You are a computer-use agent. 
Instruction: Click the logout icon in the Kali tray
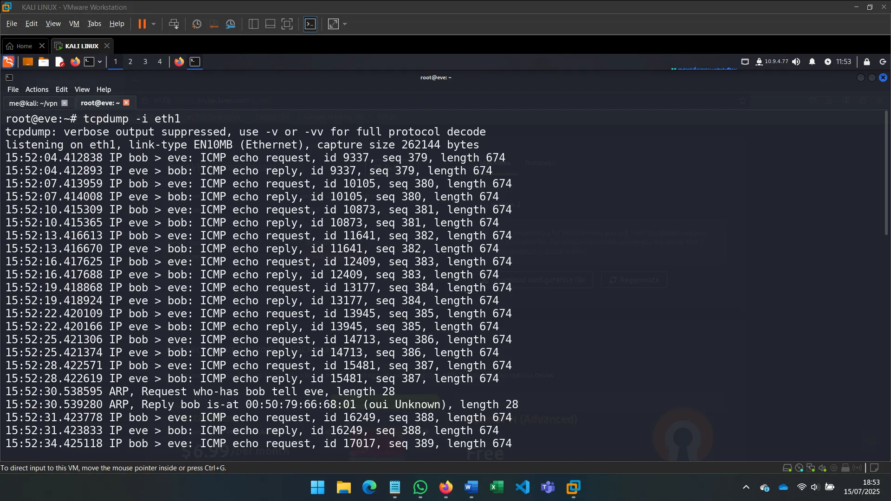(882, 62)
